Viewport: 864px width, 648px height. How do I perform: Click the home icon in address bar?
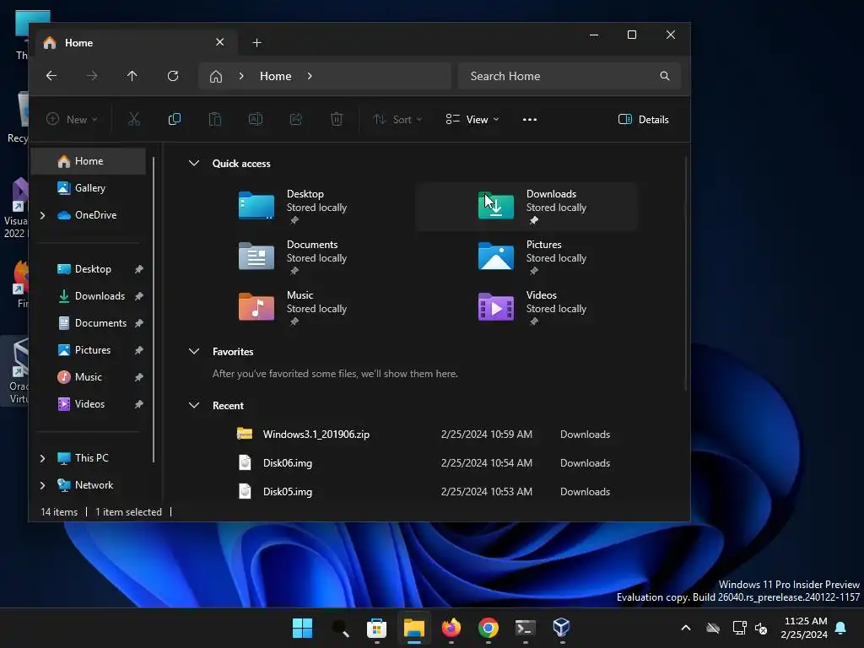point(216,76)
